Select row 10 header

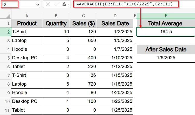[6, 102]
